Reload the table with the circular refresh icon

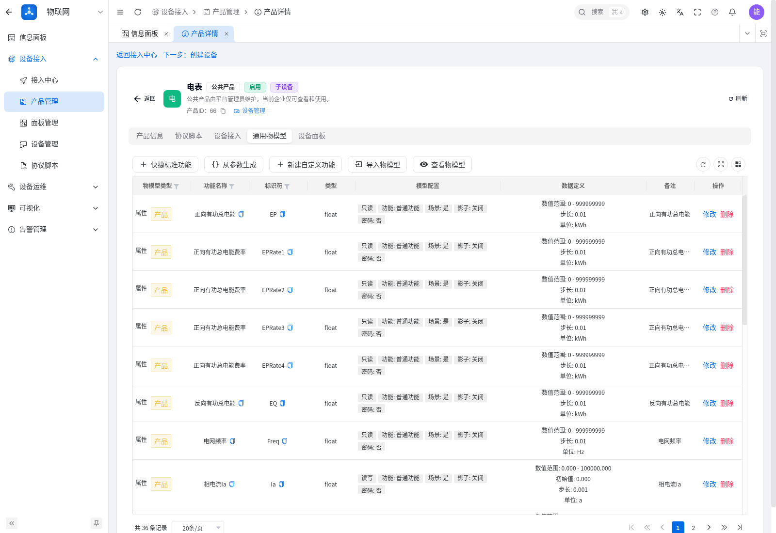pos(703,165)
